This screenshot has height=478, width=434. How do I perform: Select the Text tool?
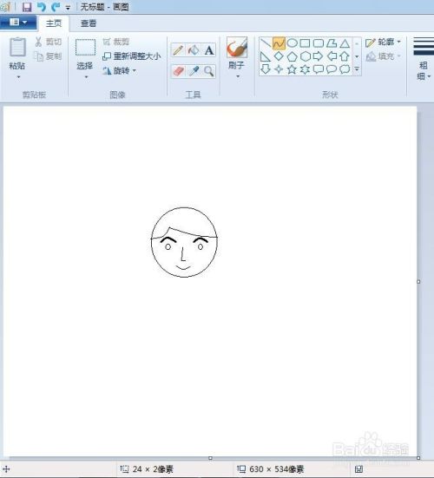click(x=209, y=50)
